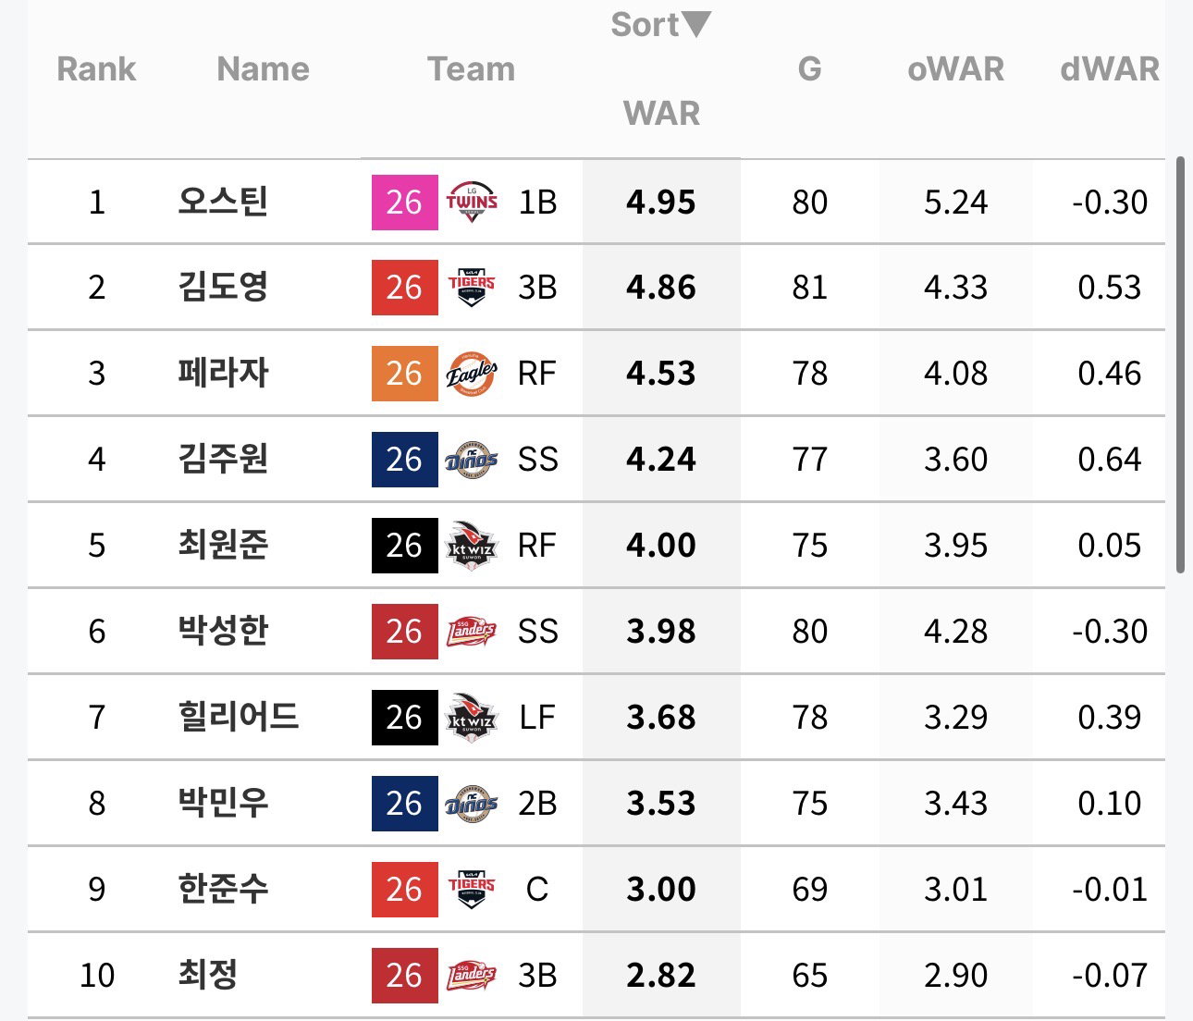Open player 오스틴's profile link
Viewport: 1193px width, 1021px height.
pos(223,201)
